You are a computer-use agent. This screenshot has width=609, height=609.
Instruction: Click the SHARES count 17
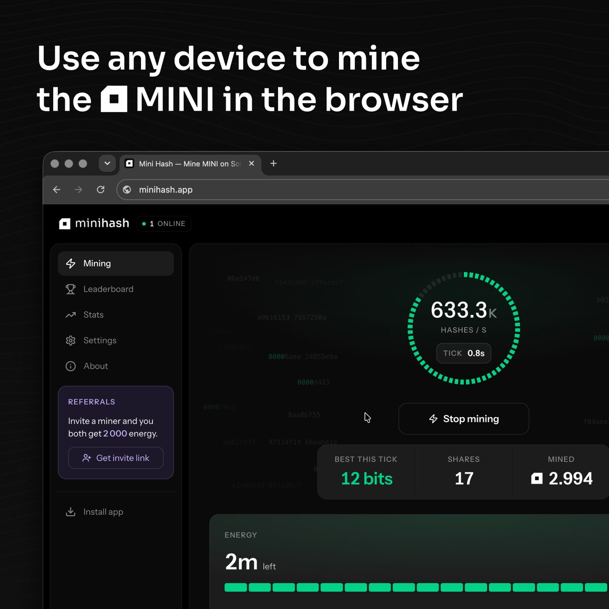coord(464,479)
